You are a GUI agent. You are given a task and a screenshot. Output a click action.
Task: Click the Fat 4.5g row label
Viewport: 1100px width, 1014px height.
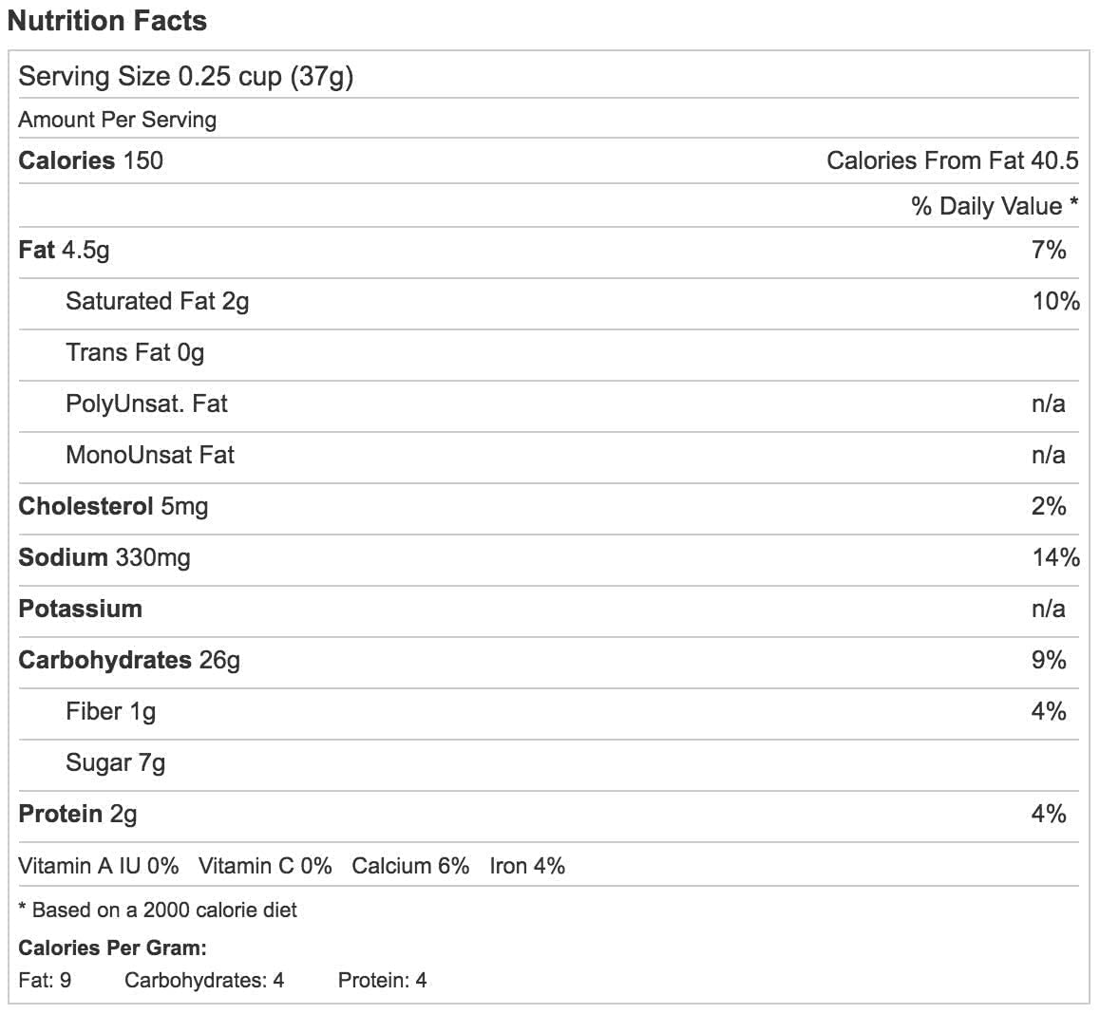[x=64, y=250]
